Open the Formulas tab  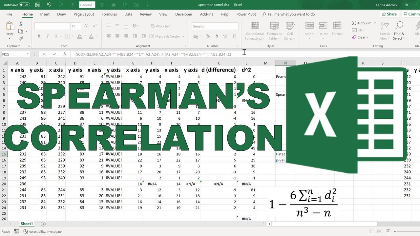tap(109, 14)
